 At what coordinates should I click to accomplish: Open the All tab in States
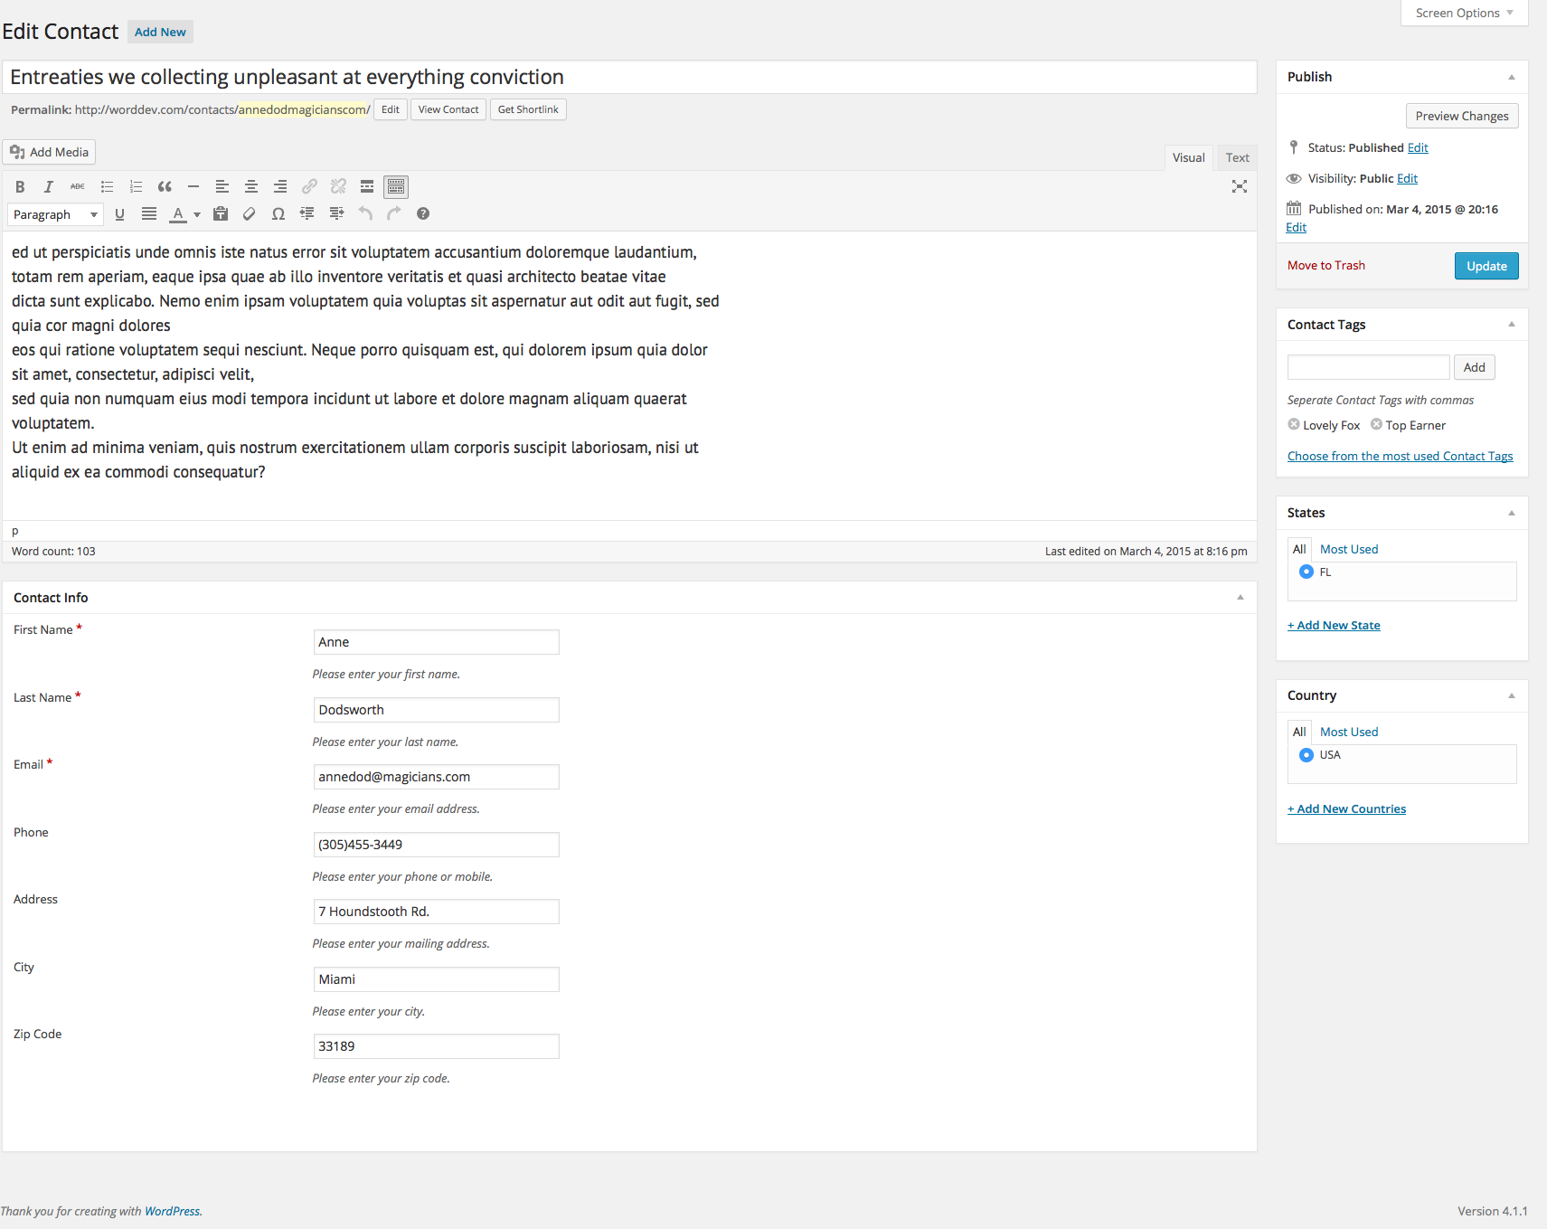click(1299, 549)
